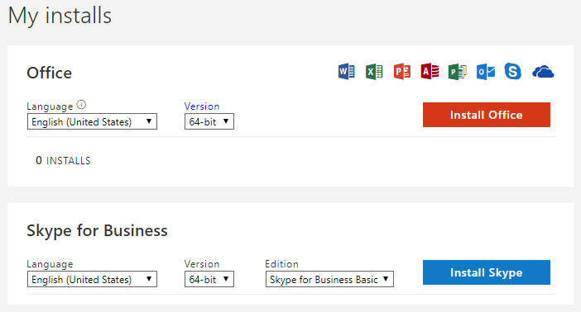Click the 0 INSTALLS text
Image resolution: width=581 pixels, height=312 pixels.
[63, 160]
